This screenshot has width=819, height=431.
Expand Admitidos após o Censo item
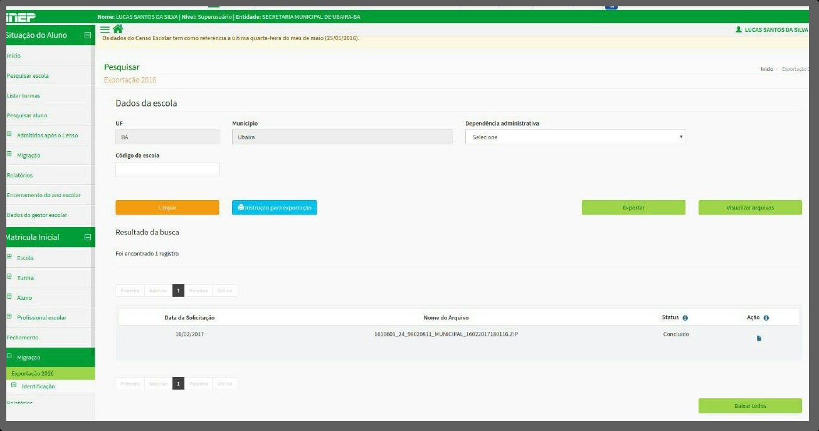coord(9,134)
